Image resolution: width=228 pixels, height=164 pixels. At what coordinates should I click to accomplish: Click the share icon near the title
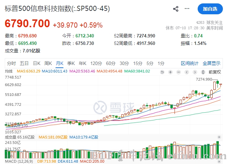176,9
